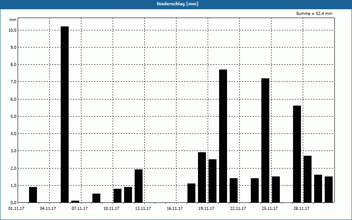The image size is (352, 220).
Task: Click the "19.11.17" x-axis date
Action: click(x=206, y=209)
